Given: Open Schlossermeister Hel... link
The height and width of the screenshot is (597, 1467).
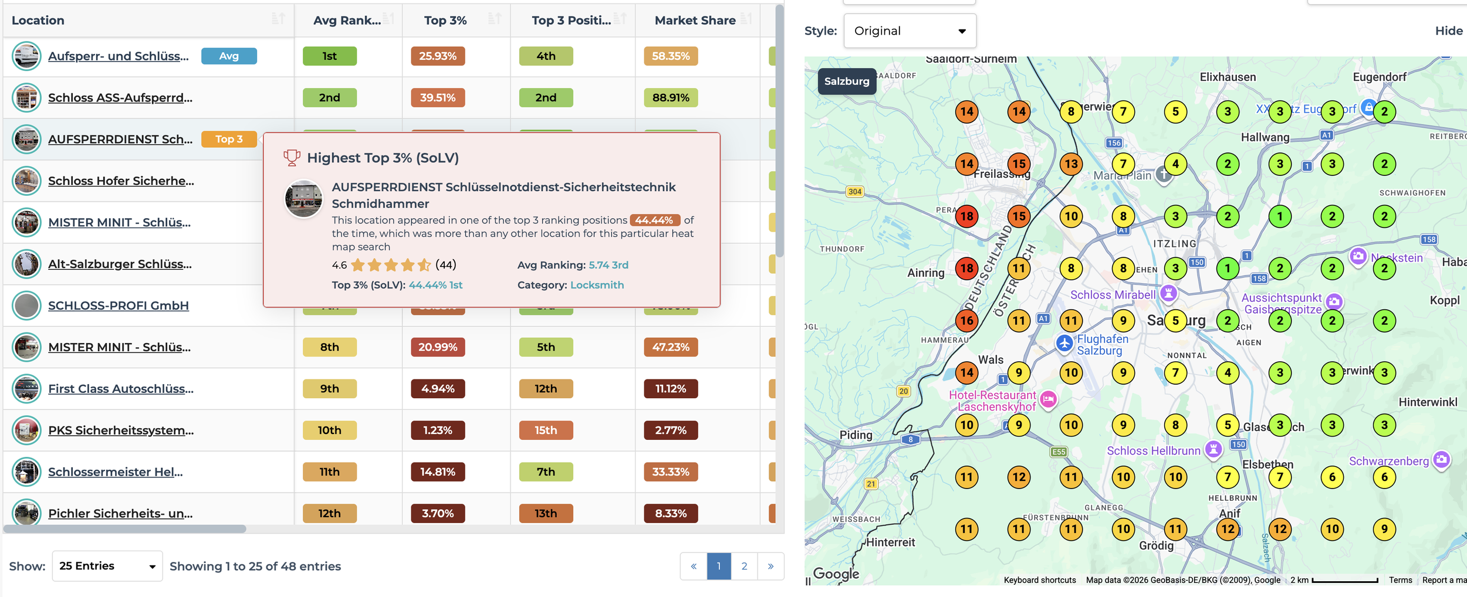Looking at the screenshot, I should click(116, 472).
